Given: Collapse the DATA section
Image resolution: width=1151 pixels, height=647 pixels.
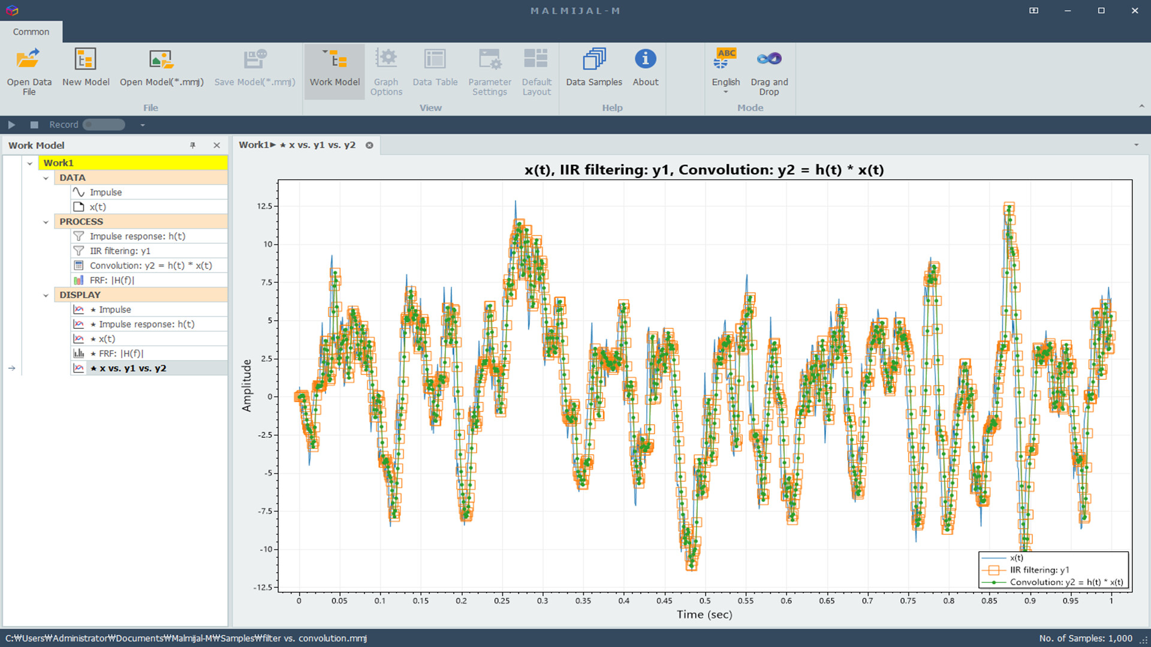Looking at the screenshot, I should [46, 177].
